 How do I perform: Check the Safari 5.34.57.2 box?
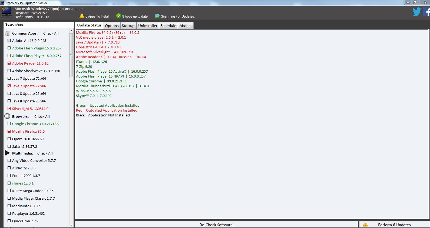click(9, 146)
